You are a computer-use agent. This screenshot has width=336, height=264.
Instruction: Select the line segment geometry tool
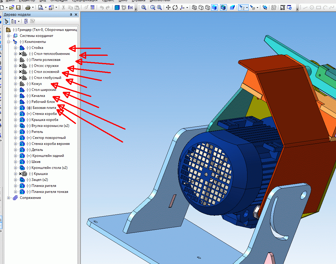coord(305,7)
